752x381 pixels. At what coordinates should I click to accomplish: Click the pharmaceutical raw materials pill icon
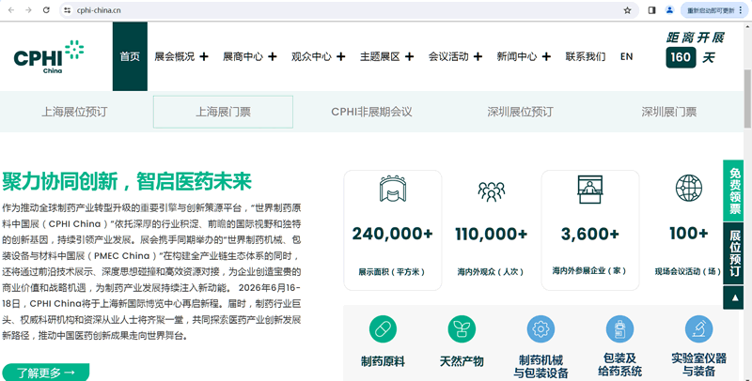pos(382,328)
